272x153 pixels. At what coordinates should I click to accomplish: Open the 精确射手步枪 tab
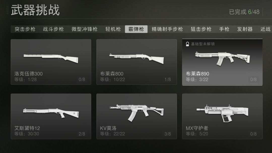point(167,29)
